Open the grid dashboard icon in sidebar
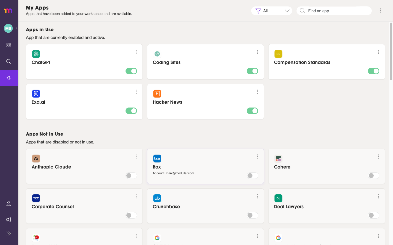Image resolution: width=393 pixels, height=245 pixels. 9,45
